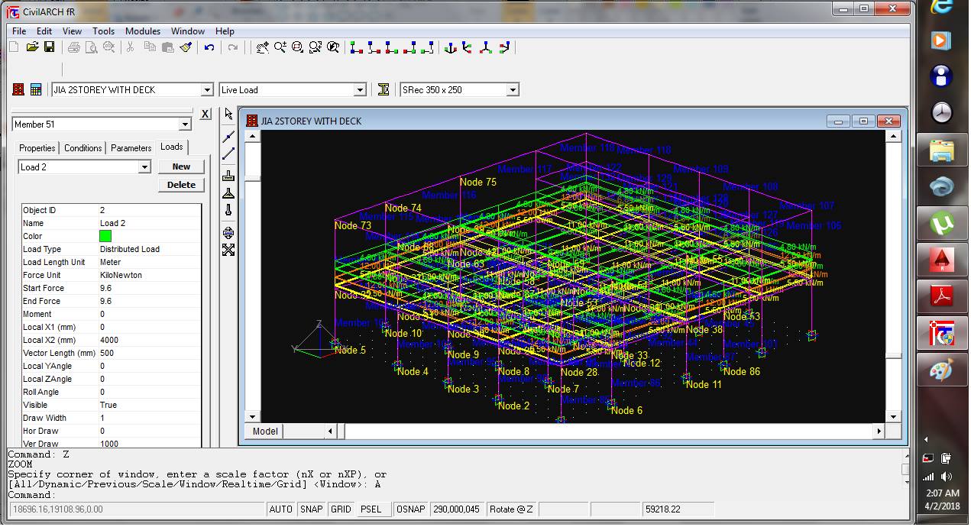
Task: Click the Start Force value 9.6
Action: [x=149, y=289]
